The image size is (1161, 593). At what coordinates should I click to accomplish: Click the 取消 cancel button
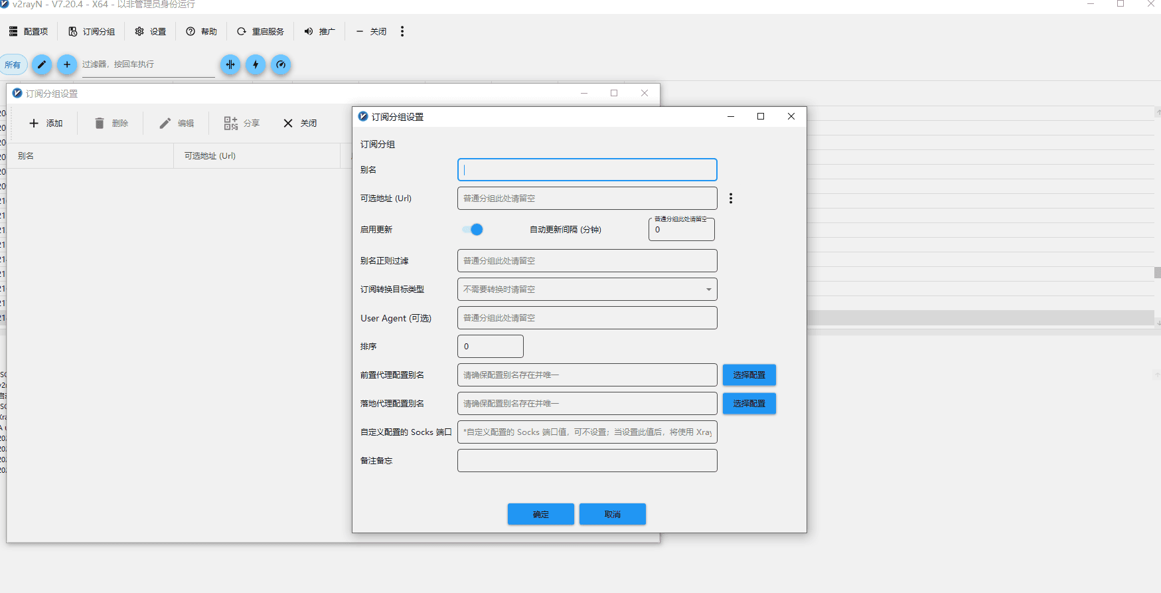click(613, 514)
